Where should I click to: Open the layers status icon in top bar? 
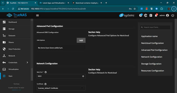(146, 15)
